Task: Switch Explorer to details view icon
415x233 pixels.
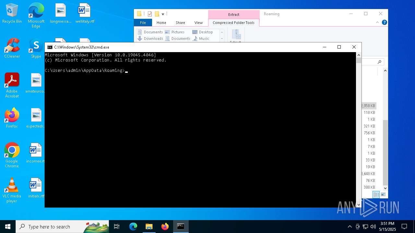Action: (x=376, y=194)
